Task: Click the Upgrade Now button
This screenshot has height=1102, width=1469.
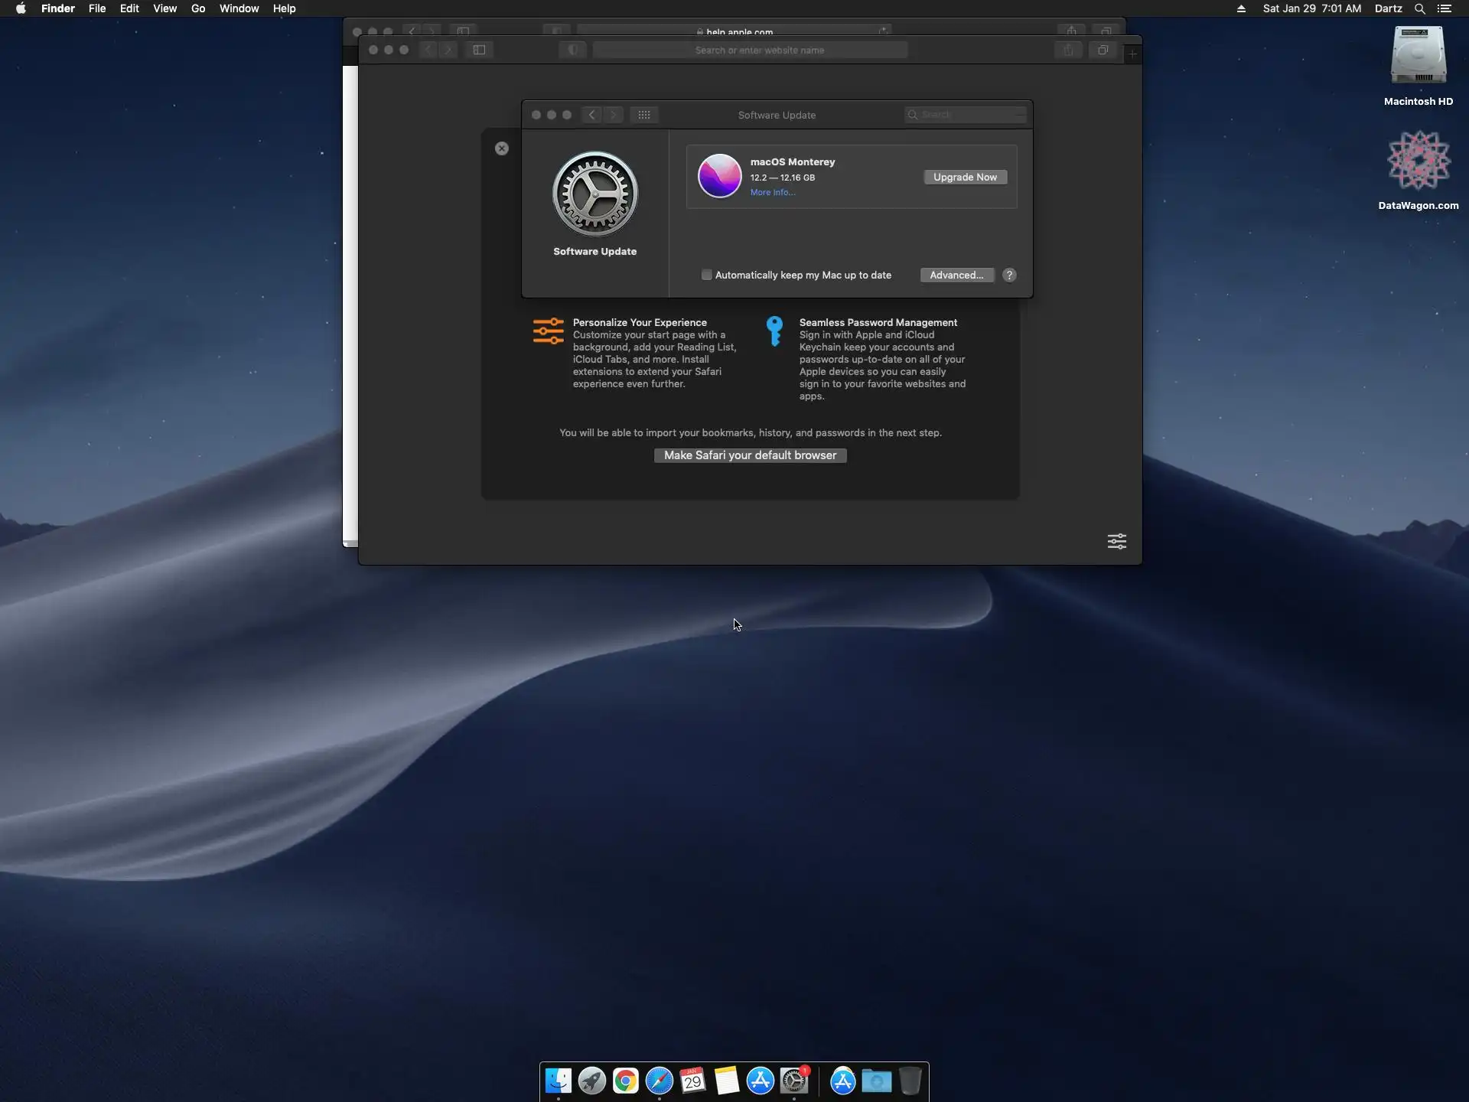Action: (x=965, y=178)
